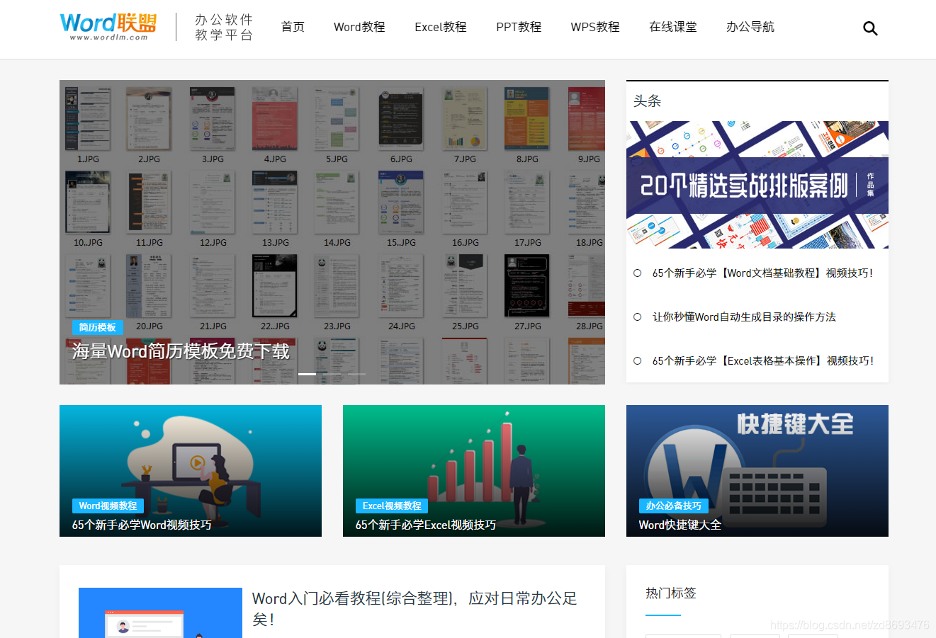Open 65个新手必学【Word文档基础教程】视频技巧 link
The width and height of the screenshot is (936, 638).
pyautogui.click(x=762, y=273)
